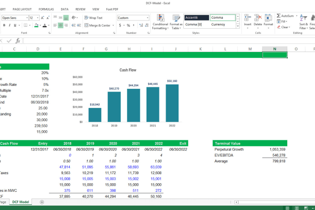Switch to Normal view in status bar
This screenshot has width=315, height=210.
coord(287,208)
